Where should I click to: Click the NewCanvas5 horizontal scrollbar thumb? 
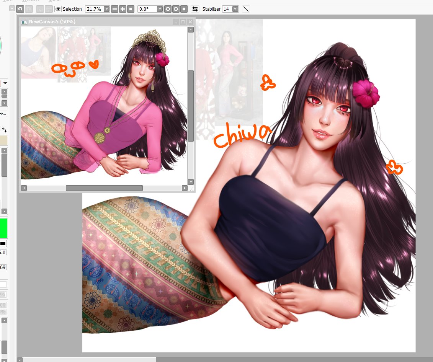[x=104, y=188]
